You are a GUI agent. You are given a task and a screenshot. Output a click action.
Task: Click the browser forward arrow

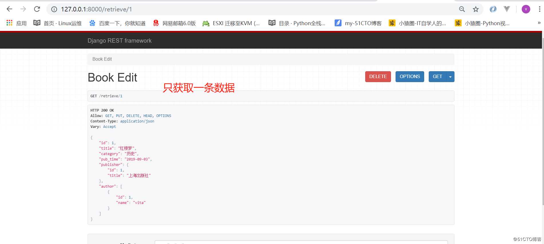23,9
